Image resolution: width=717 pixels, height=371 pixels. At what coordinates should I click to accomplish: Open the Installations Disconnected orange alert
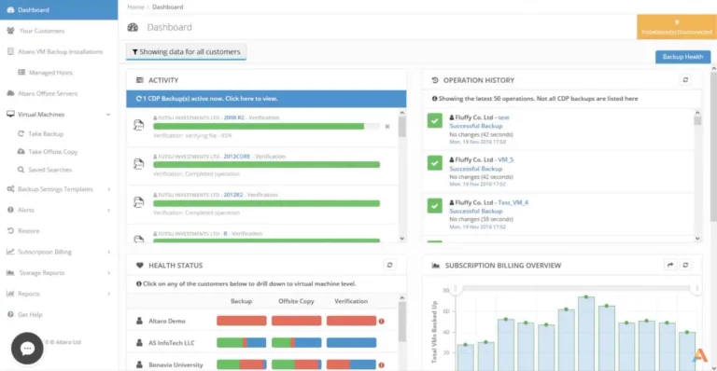pos(676,27)
